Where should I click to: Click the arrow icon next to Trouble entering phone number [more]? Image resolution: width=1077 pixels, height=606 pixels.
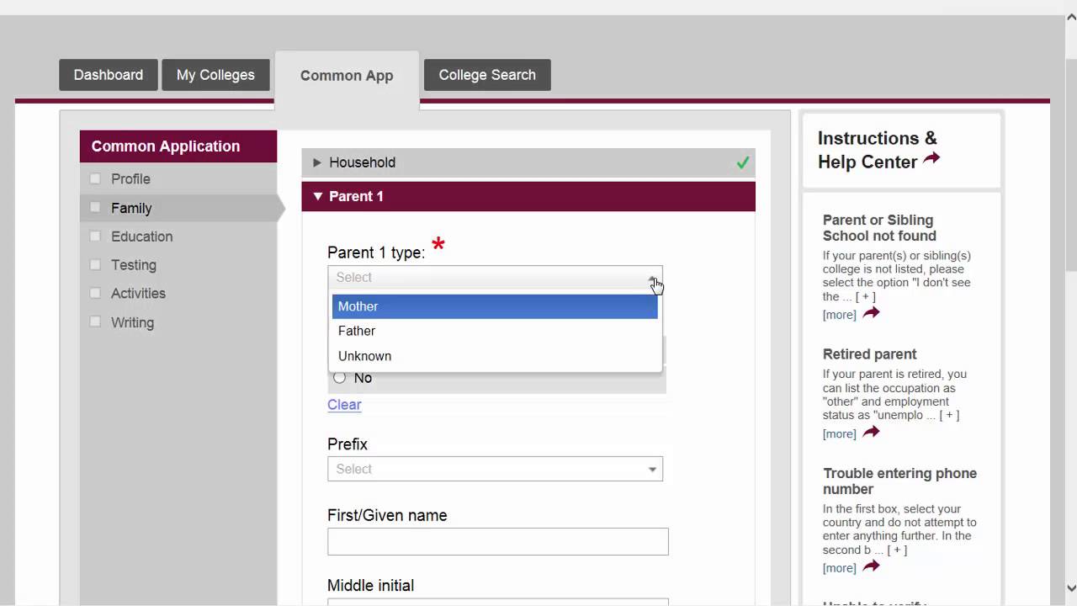(x=871, y=566)
